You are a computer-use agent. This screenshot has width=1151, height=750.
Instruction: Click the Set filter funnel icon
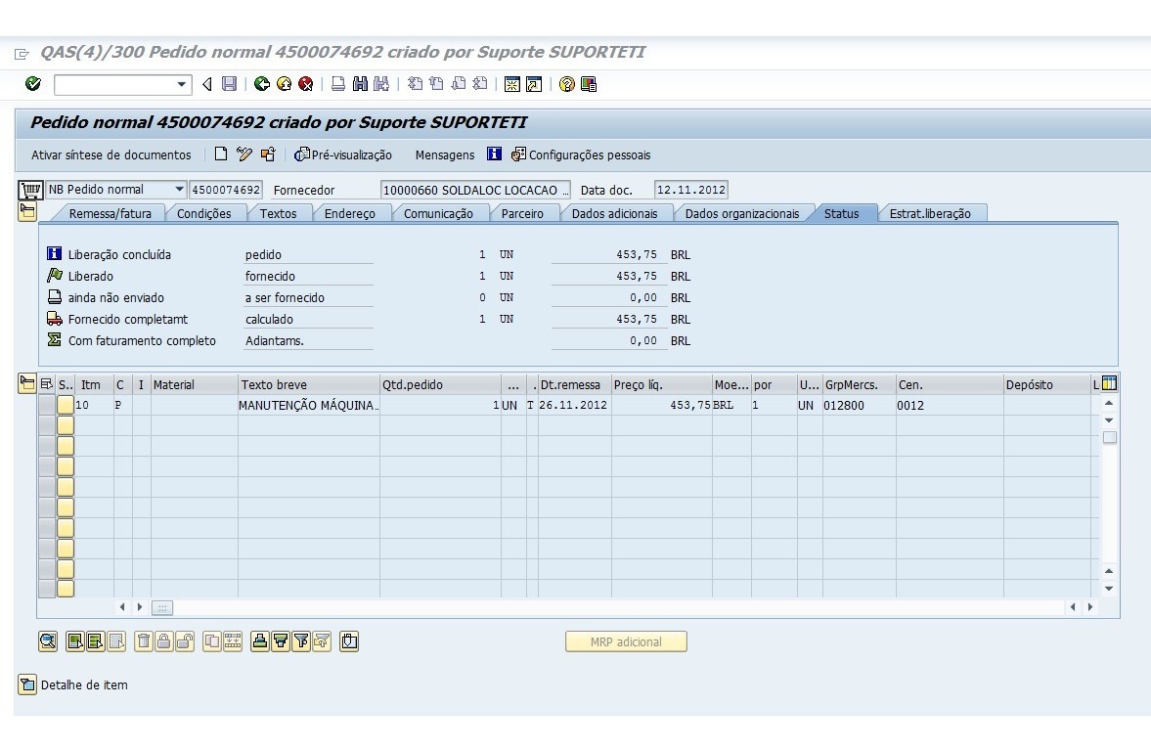[x=301, y=641]
